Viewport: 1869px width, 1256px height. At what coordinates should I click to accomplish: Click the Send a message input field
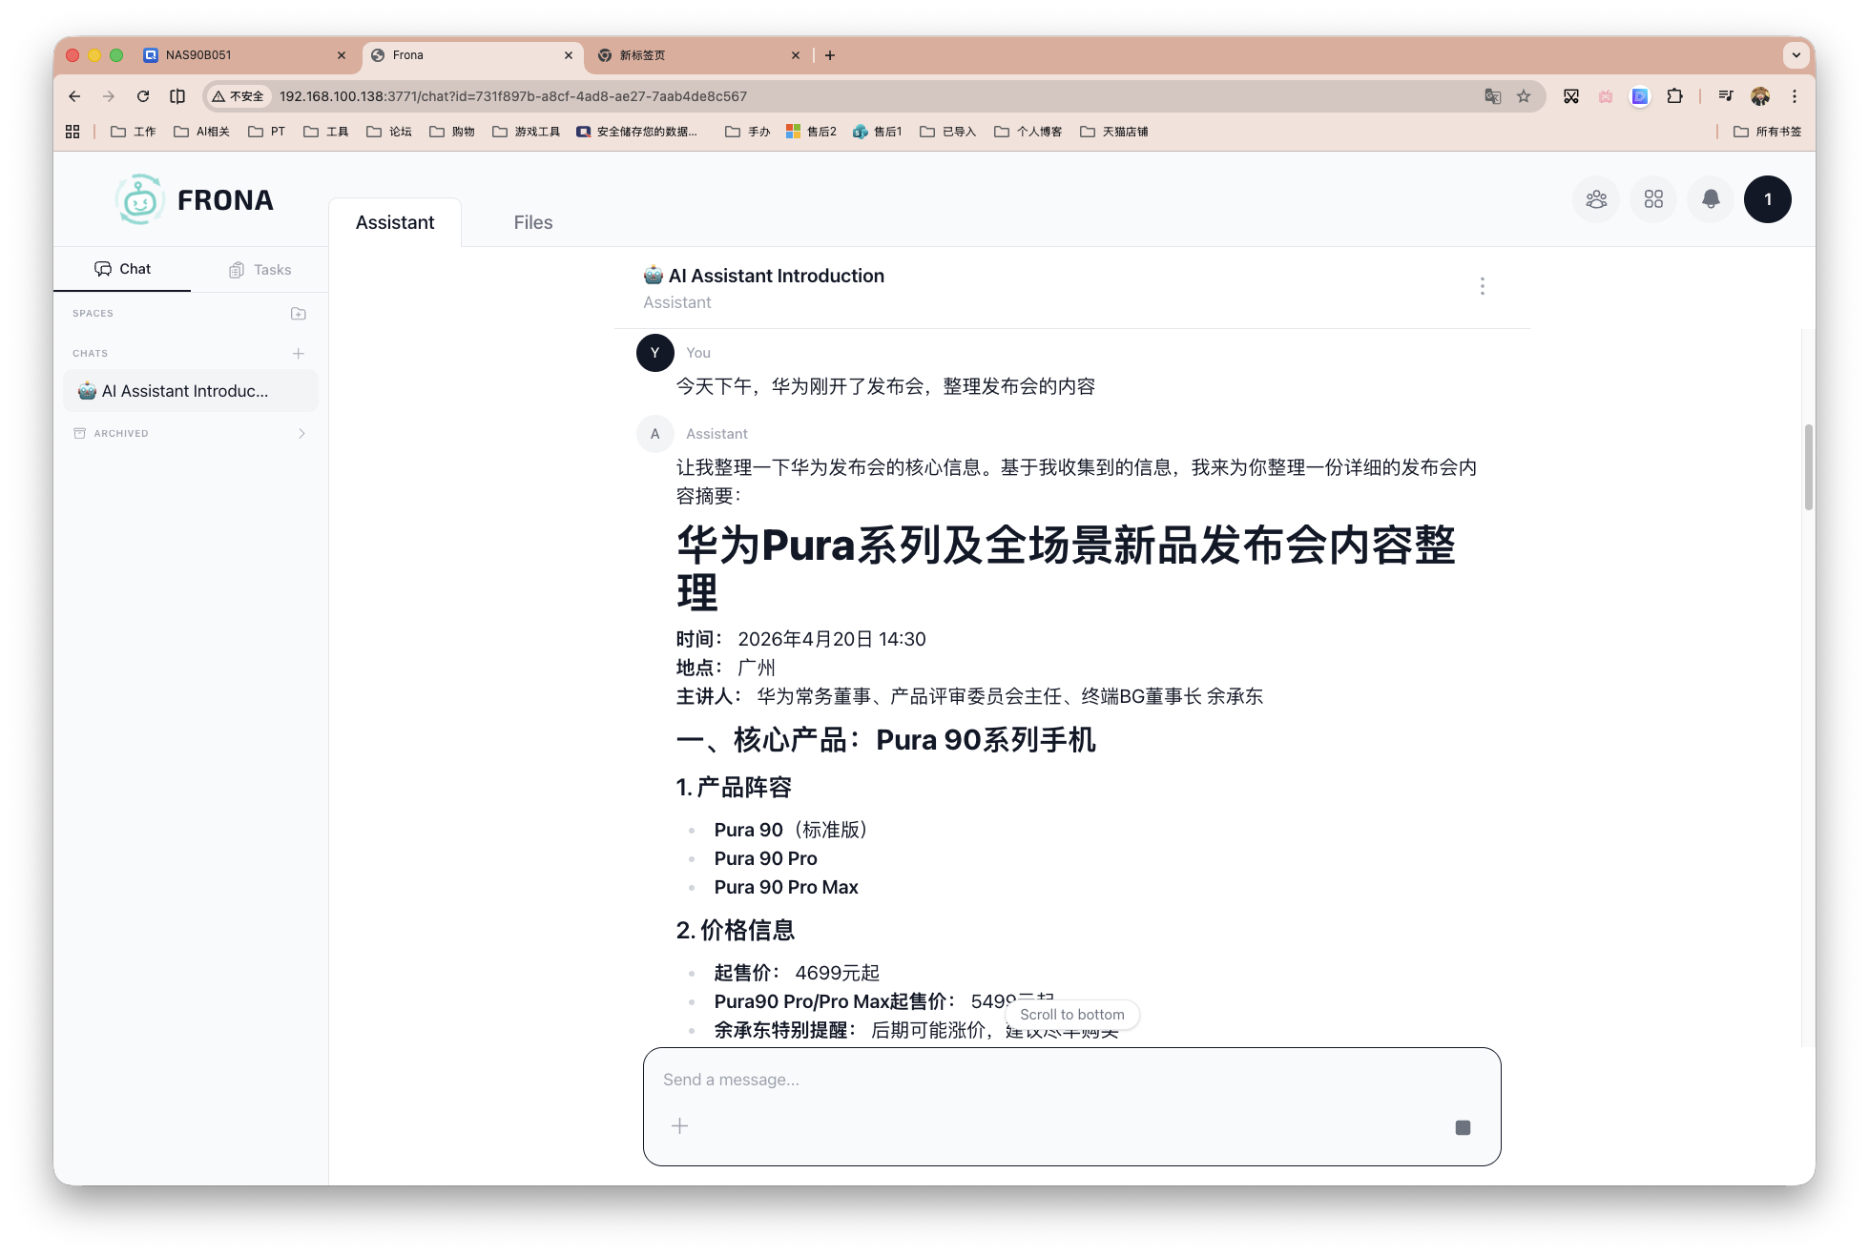(954, 1080)
